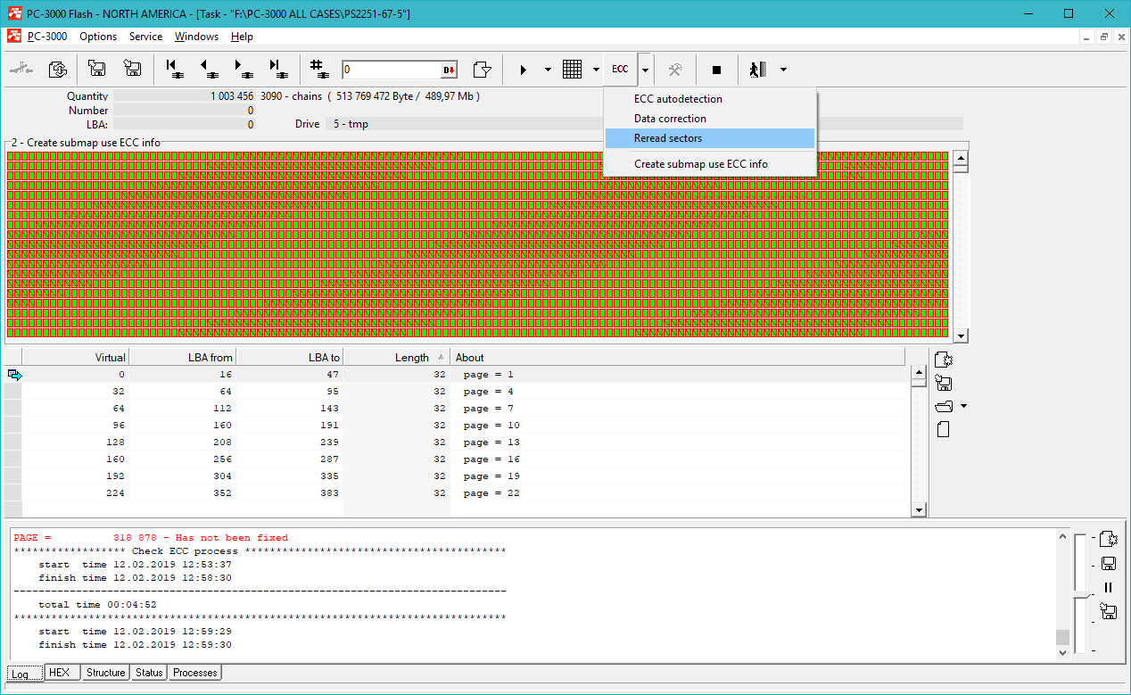Click save disk icon beside chain table
1131x695 pixels.
coord(944,384)
